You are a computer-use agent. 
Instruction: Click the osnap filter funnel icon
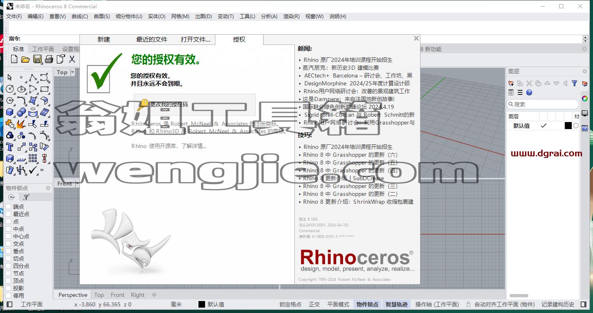[26, 198]
